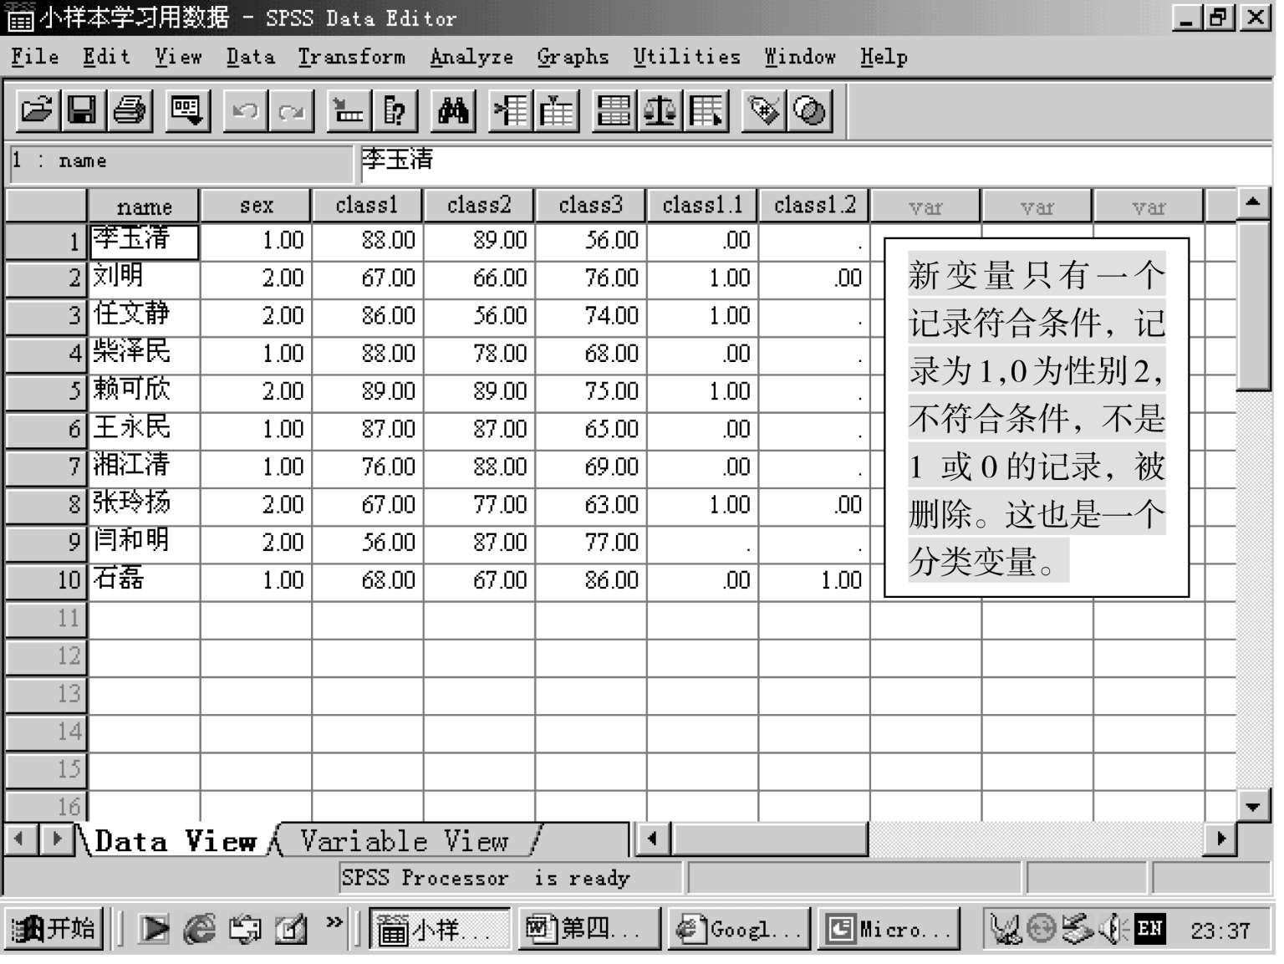1284x964 pixels.
Task: Open the Edit menu
Action: pos(106,57)
